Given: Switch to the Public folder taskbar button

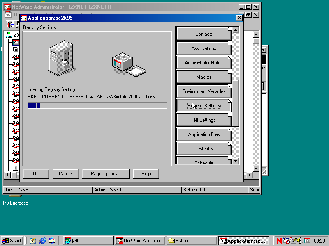Looking at the screenshot, I should 192,241.
